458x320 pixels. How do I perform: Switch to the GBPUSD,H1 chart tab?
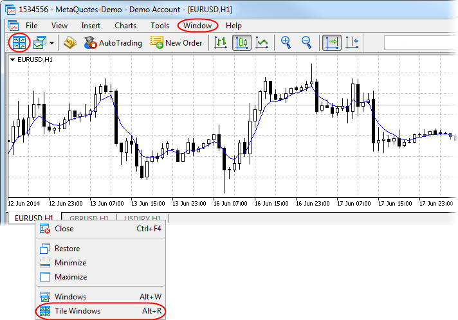pos(89,218)
